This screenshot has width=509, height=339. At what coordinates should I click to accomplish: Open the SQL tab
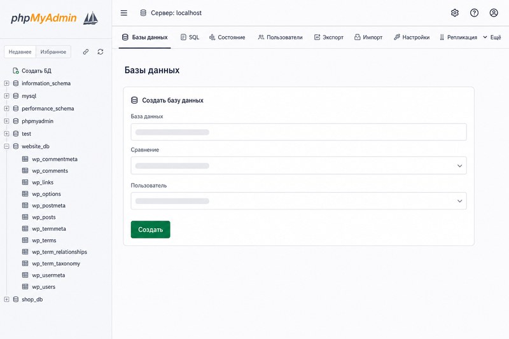pyautogui.click(x=190, y=38)
